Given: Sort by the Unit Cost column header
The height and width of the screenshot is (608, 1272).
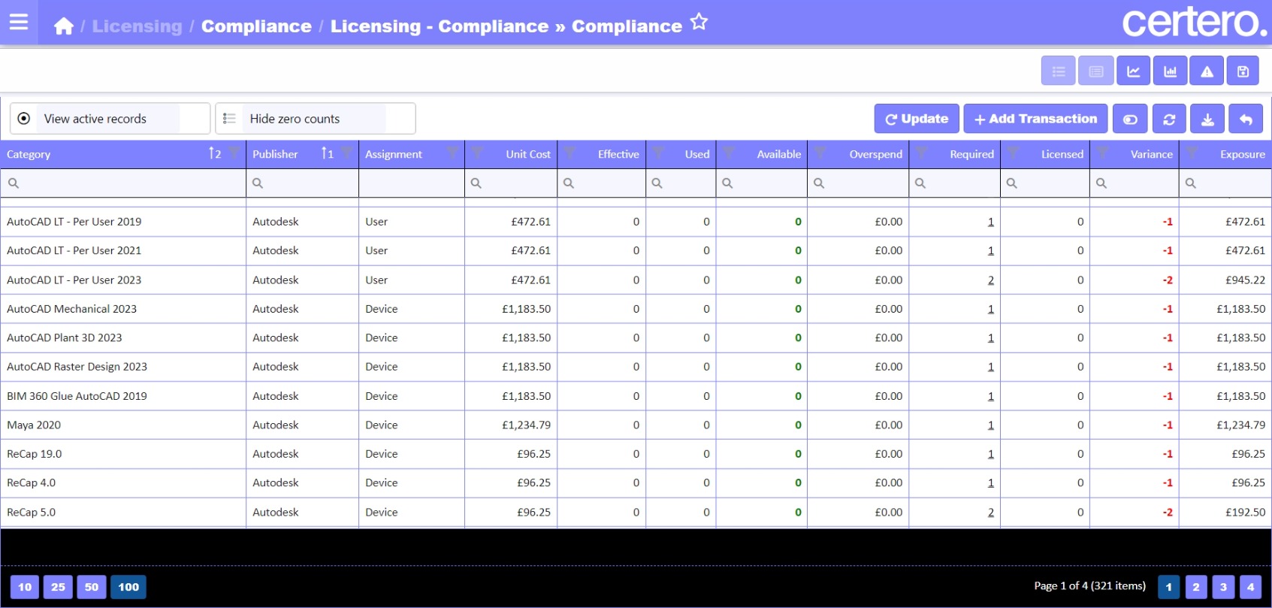Looking at the screenshot, I should point(528,154).
